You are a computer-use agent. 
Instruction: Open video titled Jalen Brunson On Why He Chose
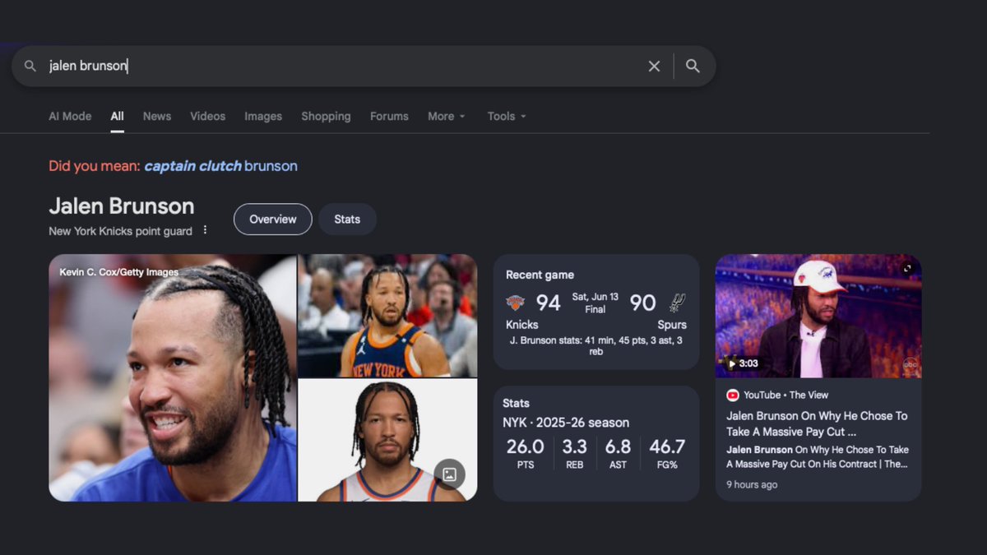point(817,423)
